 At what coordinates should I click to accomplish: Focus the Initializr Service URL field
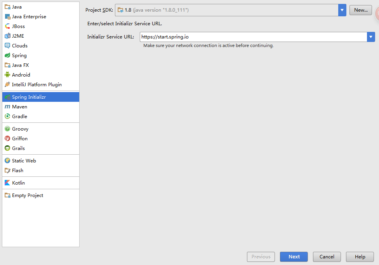(253, 37)
